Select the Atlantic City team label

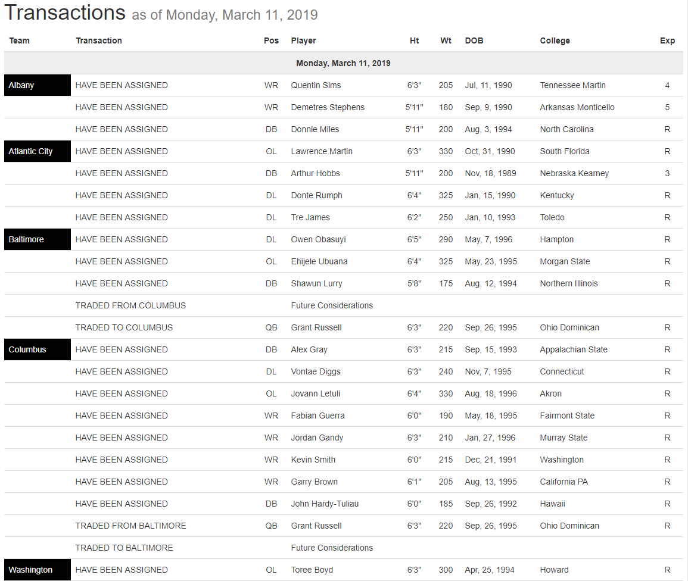(30, 151)
